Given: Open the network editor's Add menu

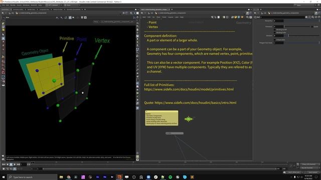Looking at the screenshot, I should (144, 17).
